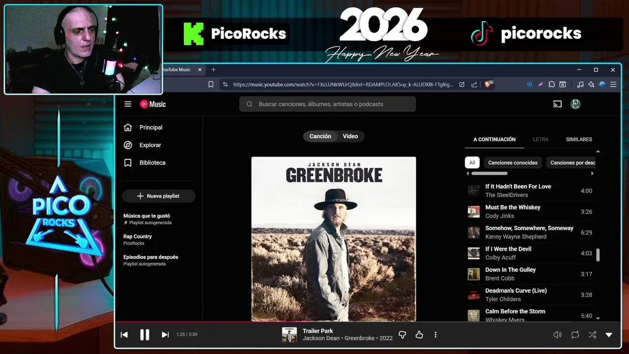The height and width of the screenshot is (354, 629).
Task: Click the Cody Jinks thumbnail in the queue
Action: pyautogui.click(x=474, y=212)
